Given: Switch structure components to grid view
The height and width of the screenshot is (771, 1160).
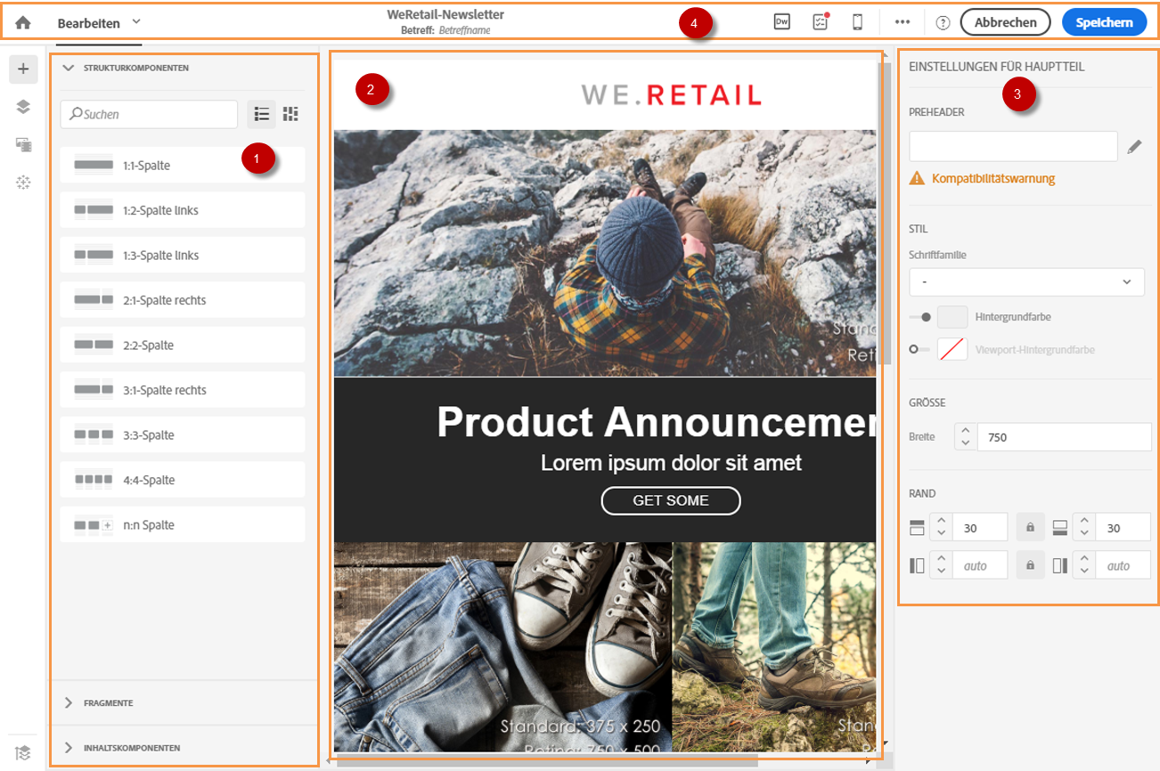Looking at the screenshot, I should pos(290,114).
